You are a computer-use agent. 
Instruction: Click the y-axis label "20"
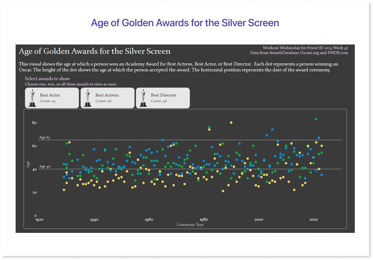click(x=34, y=193)
